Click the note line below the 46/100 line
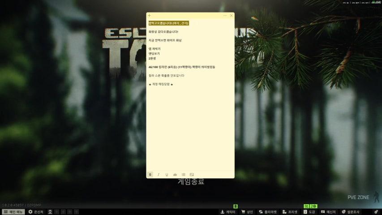Screen dimensions: 382x215 [167, 76]
